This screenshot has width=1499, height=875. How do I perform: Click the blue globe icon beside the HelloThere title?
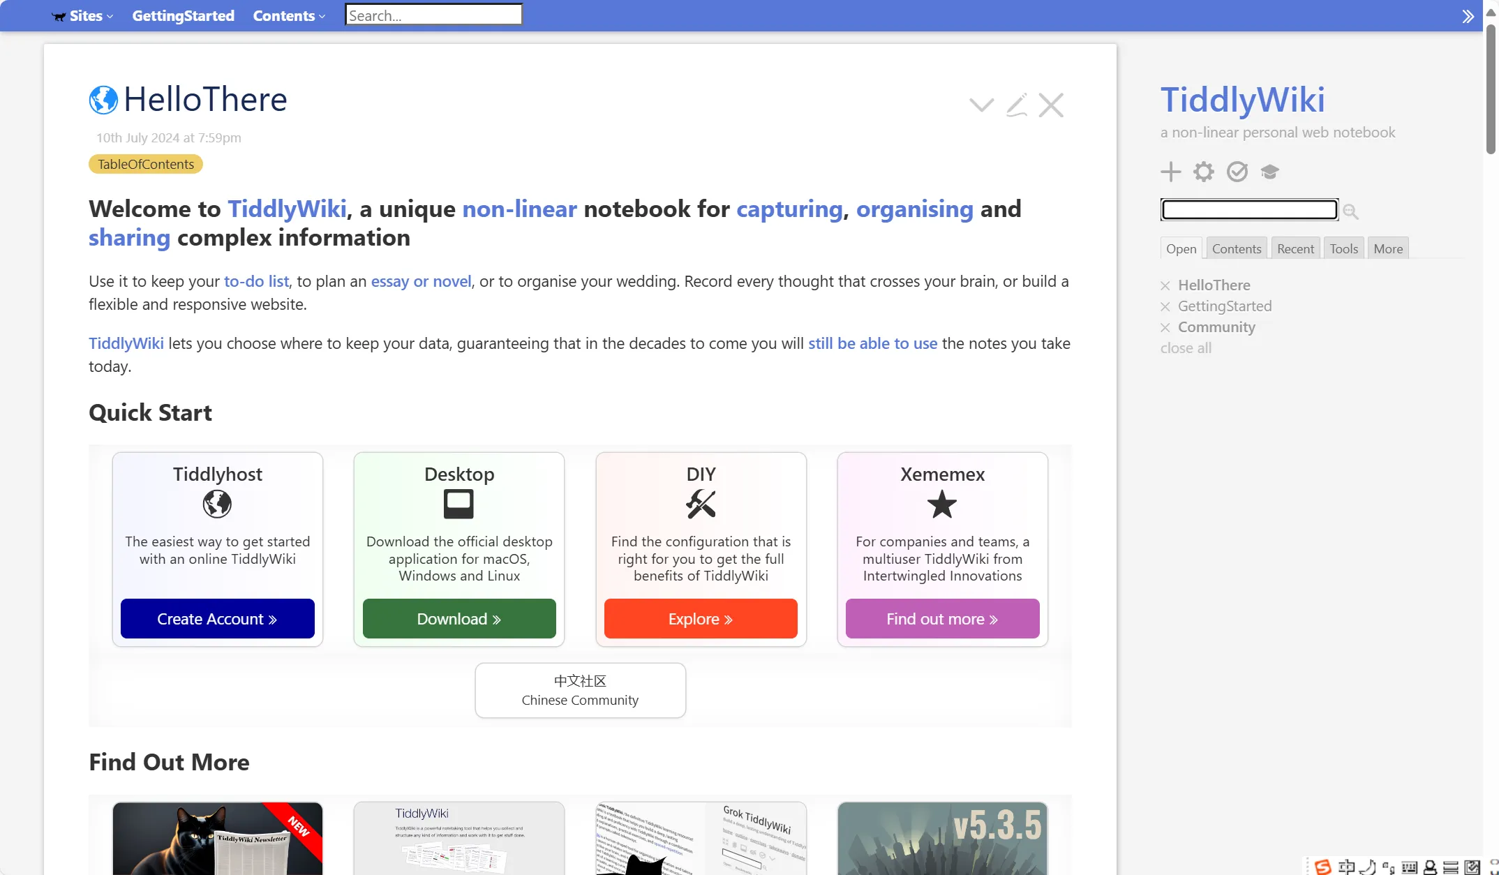(103, 100)
